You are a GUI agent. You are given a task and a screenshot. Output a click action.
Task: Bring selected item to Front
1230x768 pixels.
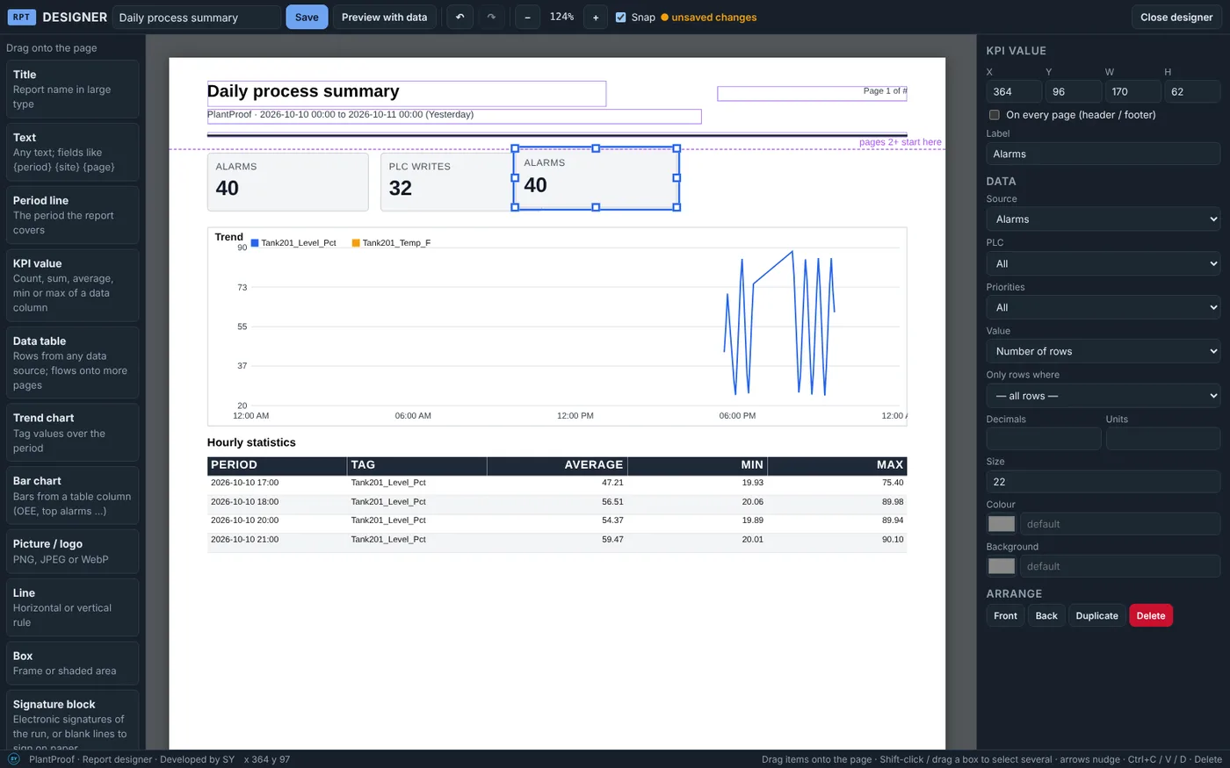1005,615
